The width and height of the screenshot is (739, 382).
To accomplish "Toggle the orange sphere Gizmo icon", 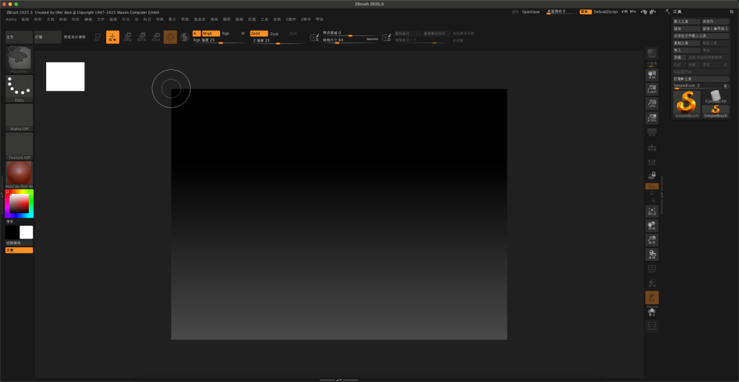I will click(x=170, y=37).
